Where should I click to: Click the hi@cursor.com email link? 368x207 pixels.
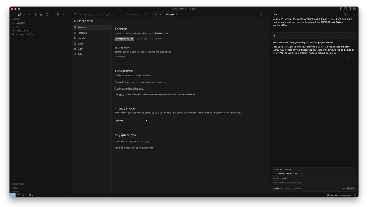pos(145,148)
